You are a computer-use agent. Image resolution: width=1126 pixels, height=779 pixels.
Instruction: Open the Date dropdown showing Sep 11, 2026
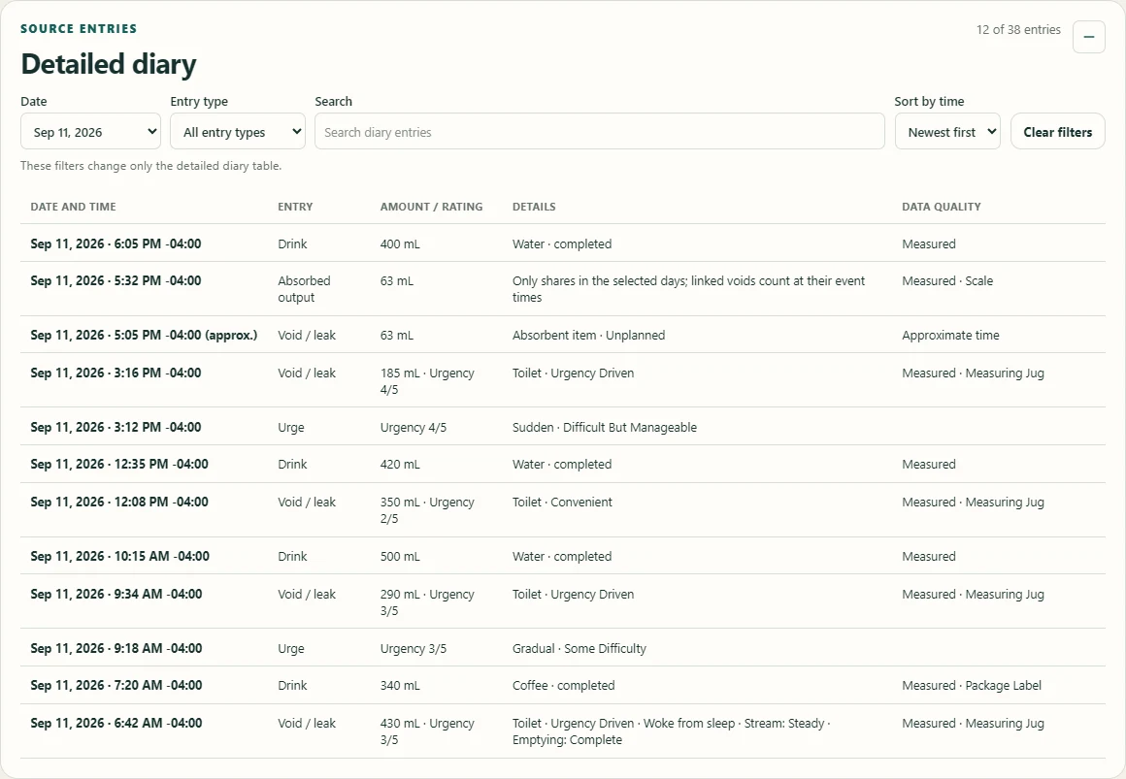[90, 131]
